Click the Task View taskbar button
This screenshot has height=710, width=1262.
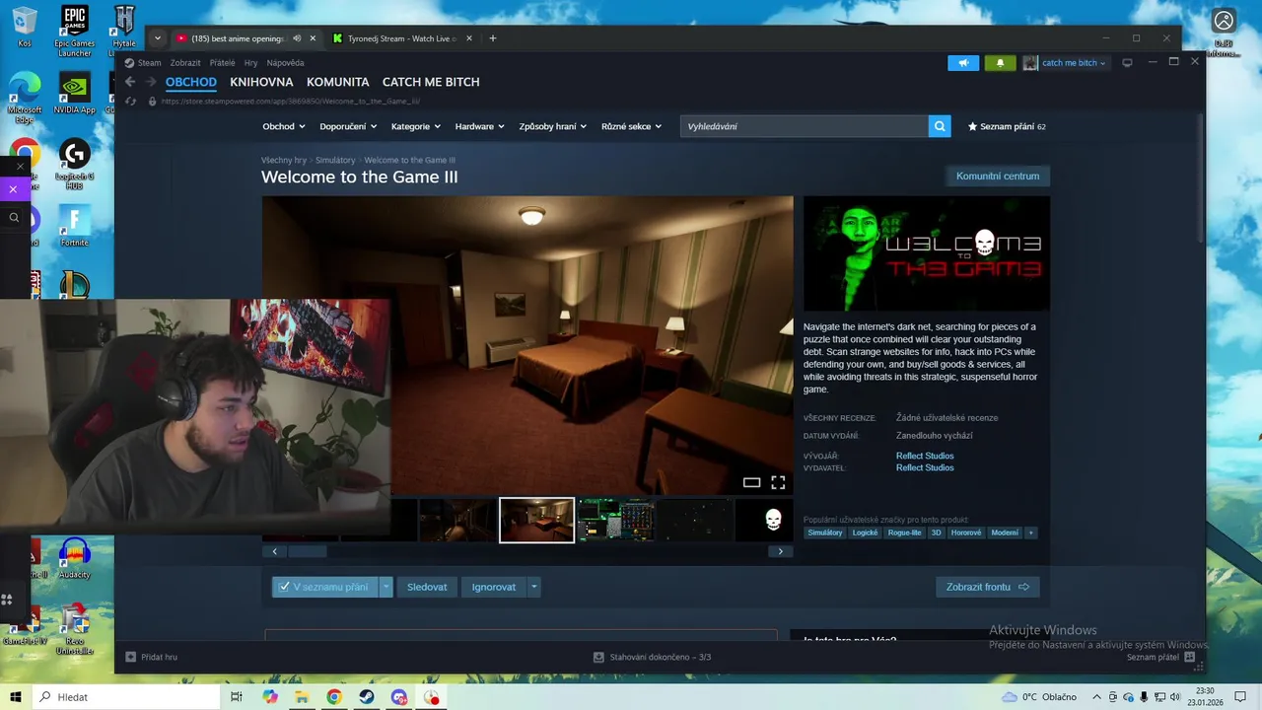click(x=237, y=697)
